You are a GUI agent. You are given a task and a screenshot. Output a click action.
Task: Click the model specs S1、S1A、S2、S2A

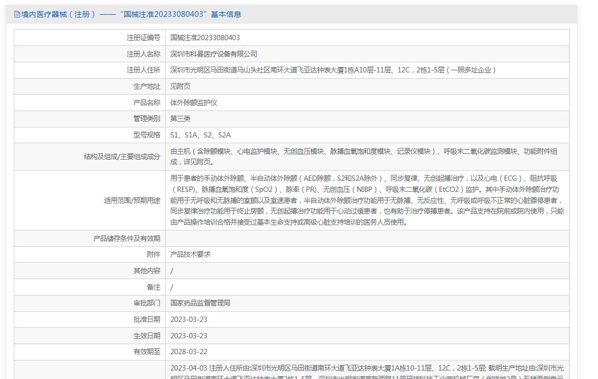[201, 135]
